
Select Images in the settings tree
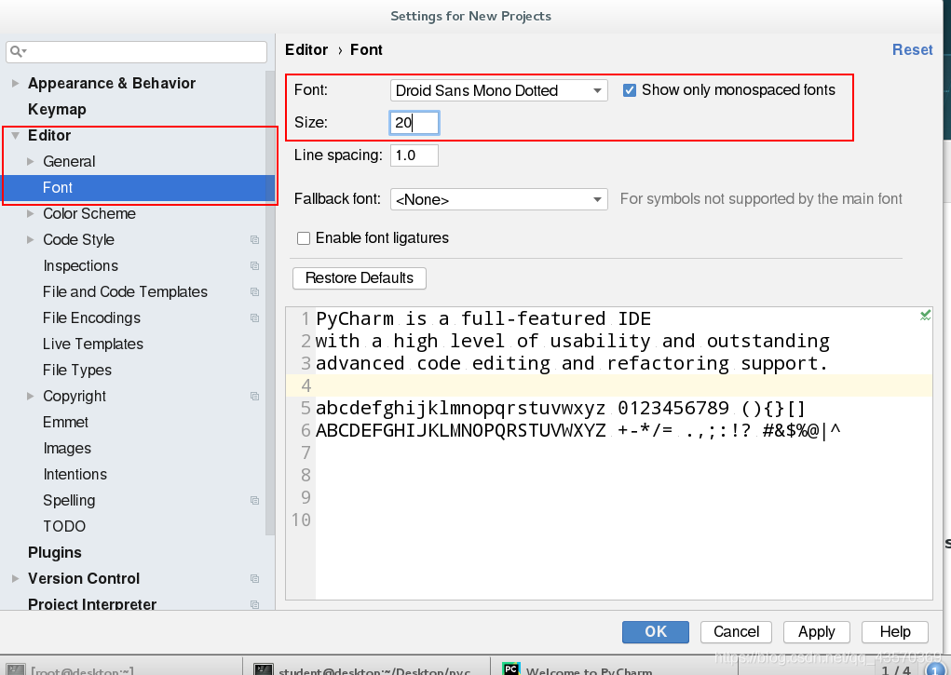(x=67, y=448)
